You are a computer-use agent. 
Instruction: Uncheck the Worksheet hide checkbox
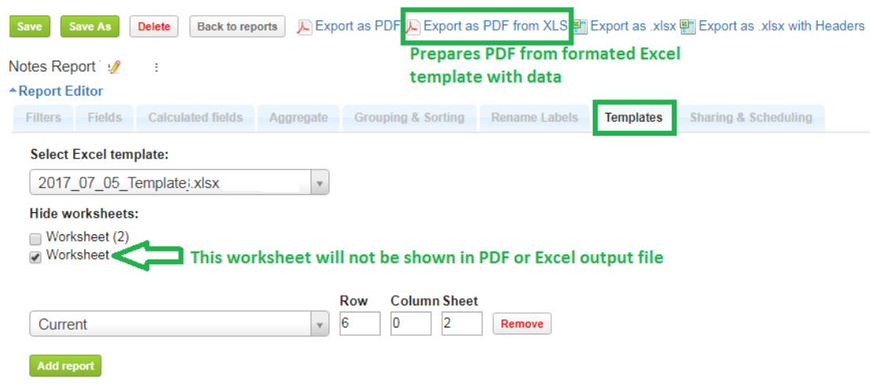(36, 257)
